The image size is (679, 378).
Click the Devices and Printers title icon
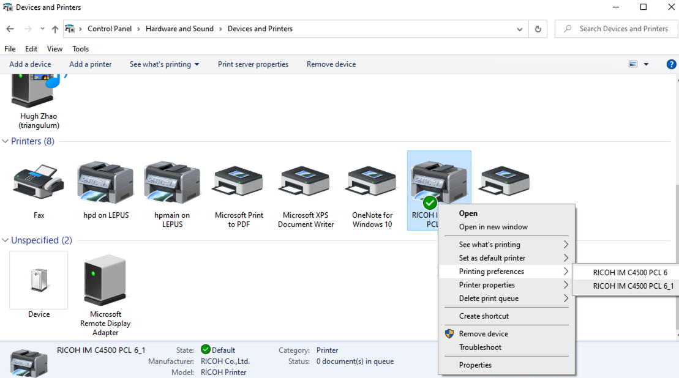[x=8, y=7]
